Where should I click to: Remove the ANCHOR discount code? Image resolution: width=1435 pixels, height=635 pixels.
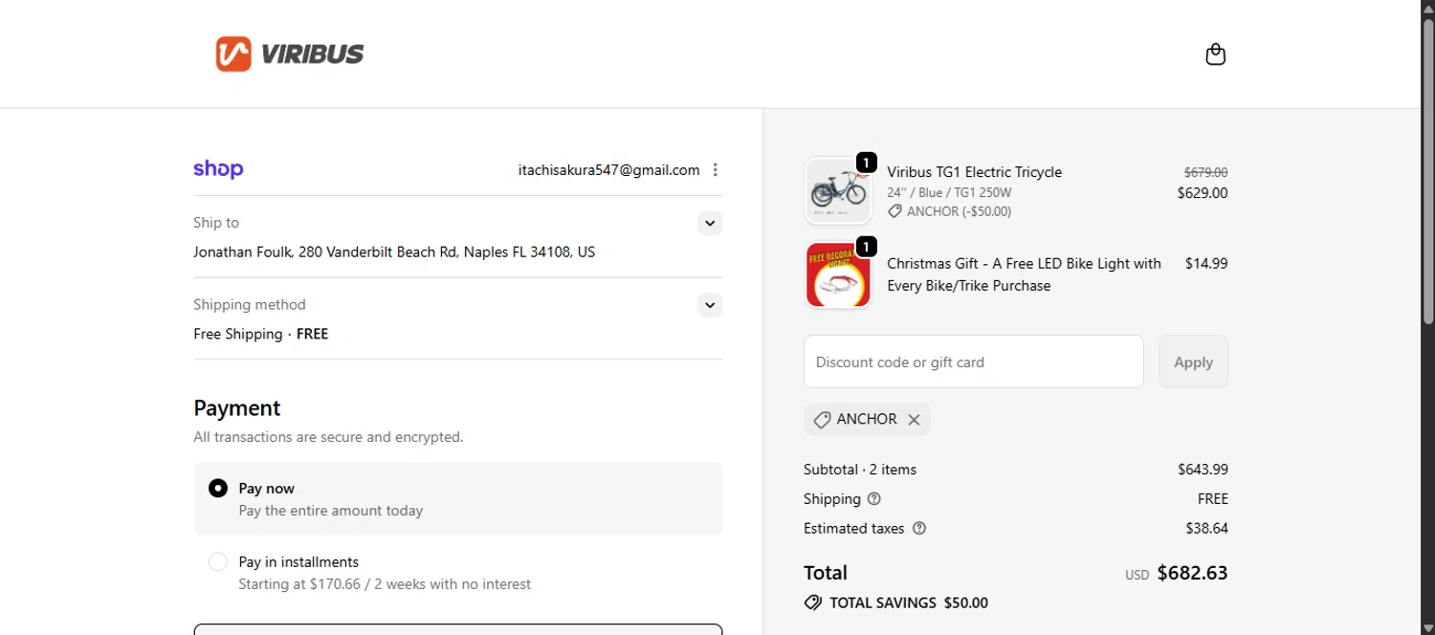(914, 419)
